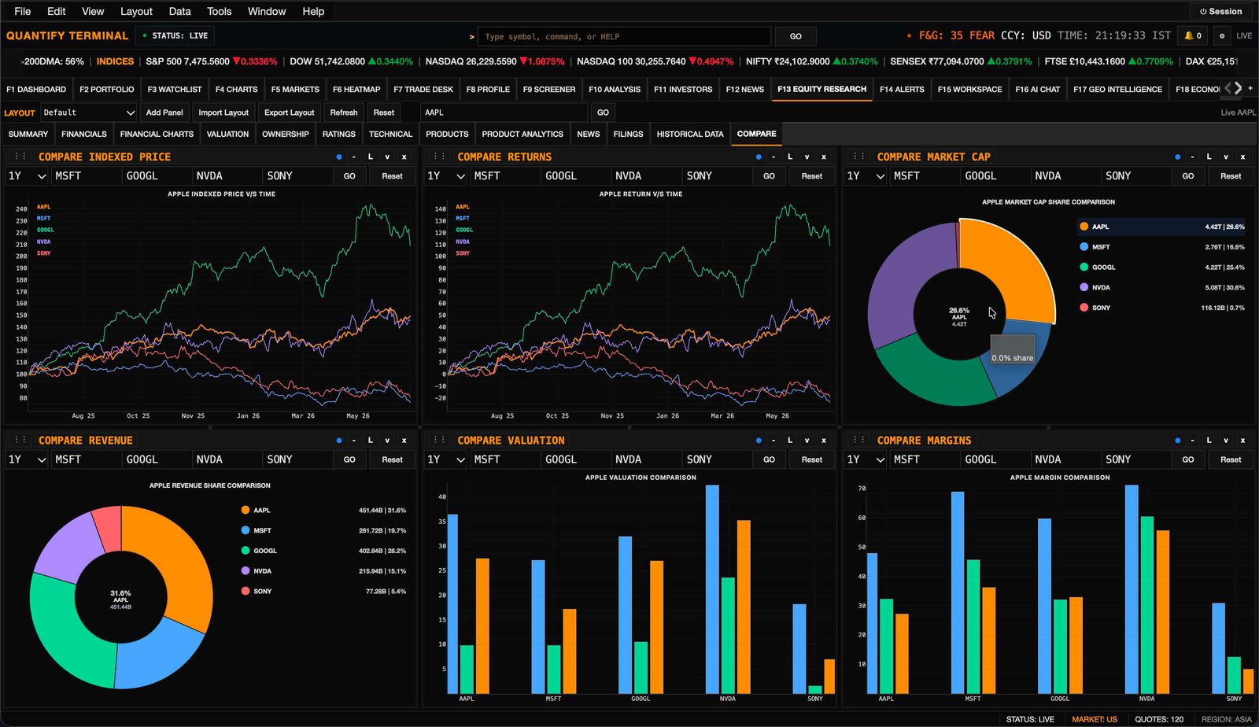The height and width of the screenshot is (727, 1259).
Task: Close the Compare Revenue panel
Action: (x=404, y=440)
